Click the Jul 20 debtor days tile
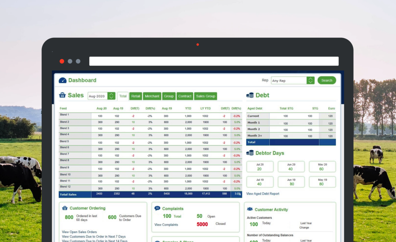 click(260, 166)
